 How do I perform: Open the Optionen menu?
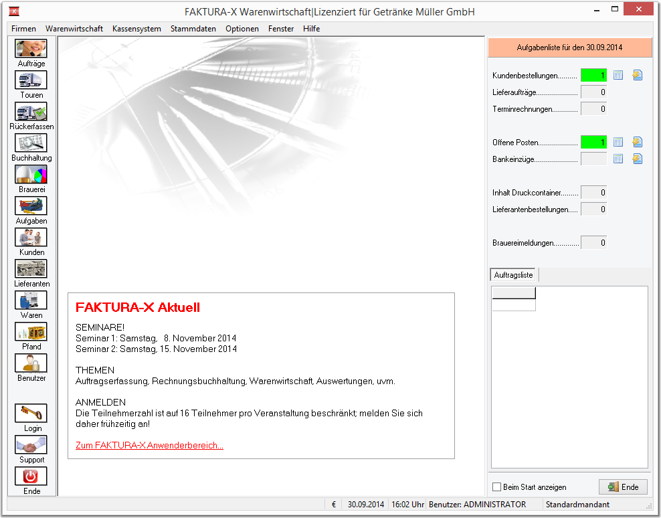click(242, 29)
